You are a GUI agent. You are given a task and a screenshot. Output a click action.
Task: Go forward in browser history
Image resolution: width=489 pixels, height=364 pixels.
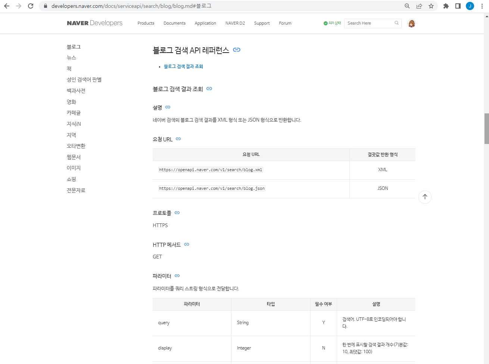tap(19, 6)
